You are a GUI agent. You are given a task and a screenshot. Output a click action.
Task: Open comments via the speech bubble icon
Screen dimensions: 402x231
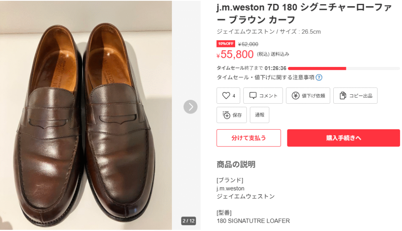pos(253,96)
